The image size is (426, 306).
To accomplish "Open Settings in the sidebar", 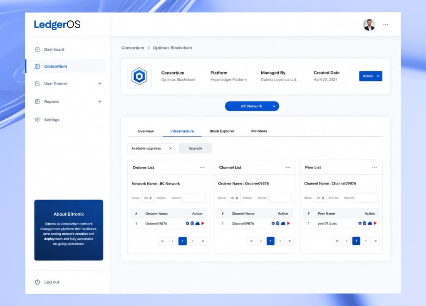I will [x=52, y=120].
